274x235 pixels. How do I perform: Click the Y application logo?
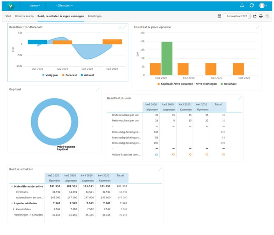10,6
